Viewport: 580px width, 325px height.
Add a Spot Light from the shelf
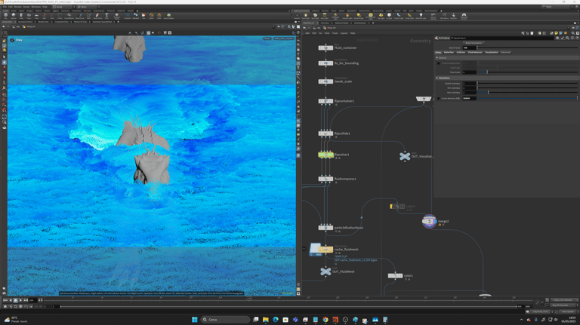point(315,16)
